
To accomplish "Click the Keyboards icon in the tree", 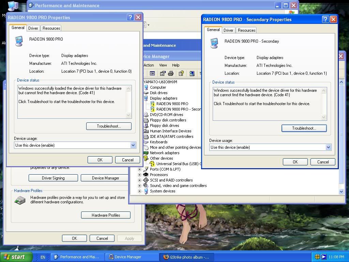I will (x=146, y=142).
